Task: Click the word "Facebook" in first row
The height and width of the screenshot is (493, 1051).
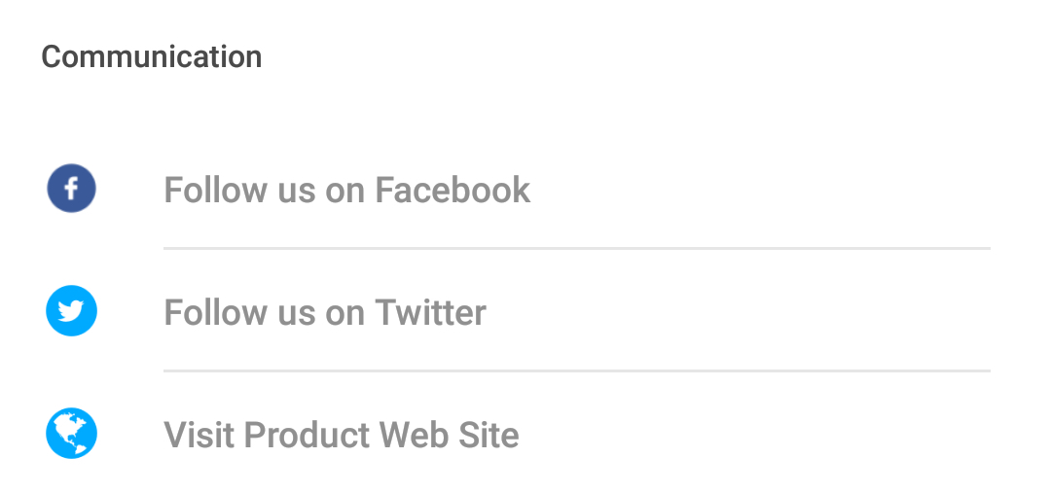Action: [x=453, y=190]
